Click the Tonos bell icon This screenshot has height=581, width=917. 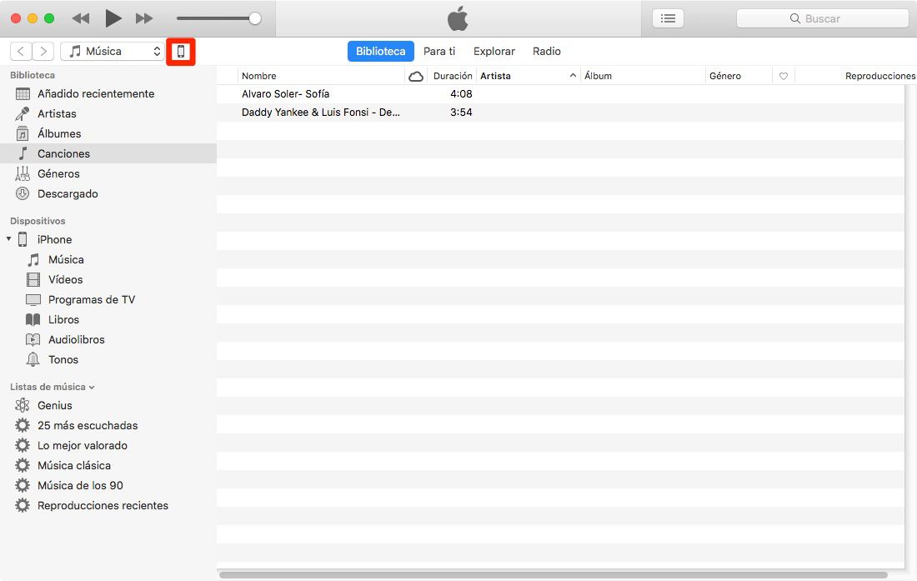coord(33,359)
